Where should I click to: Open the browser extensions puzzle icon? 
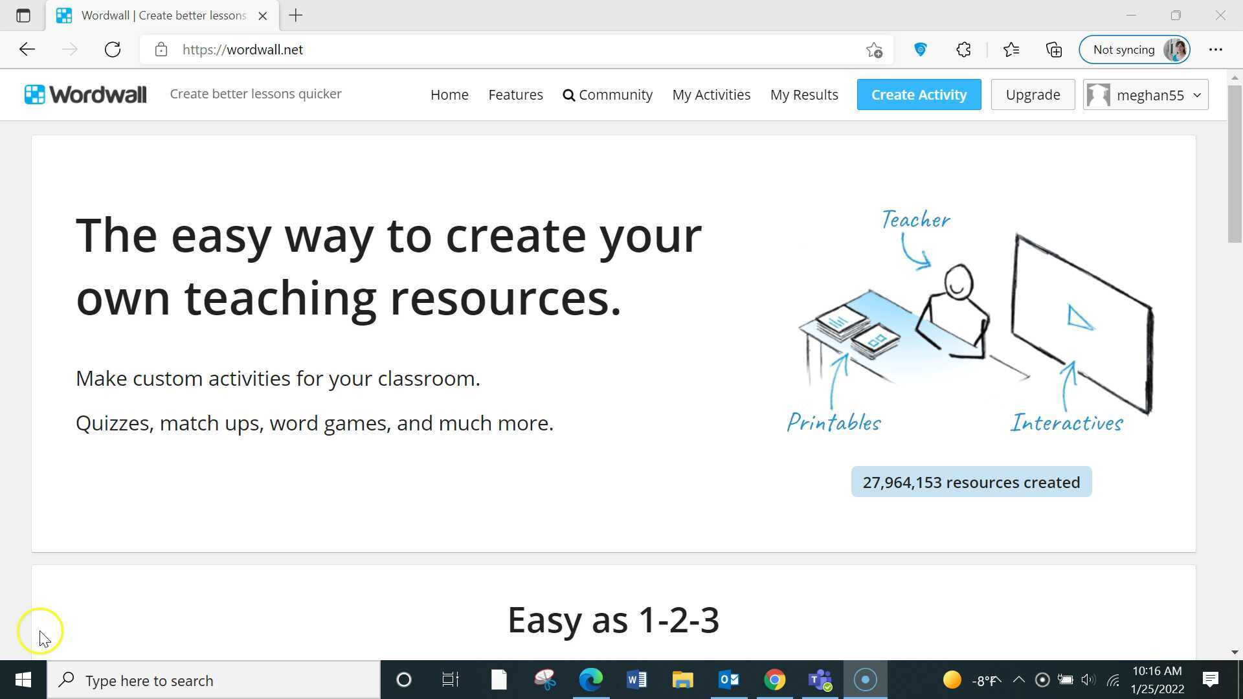pyautogui.click(x=963, y=50)
